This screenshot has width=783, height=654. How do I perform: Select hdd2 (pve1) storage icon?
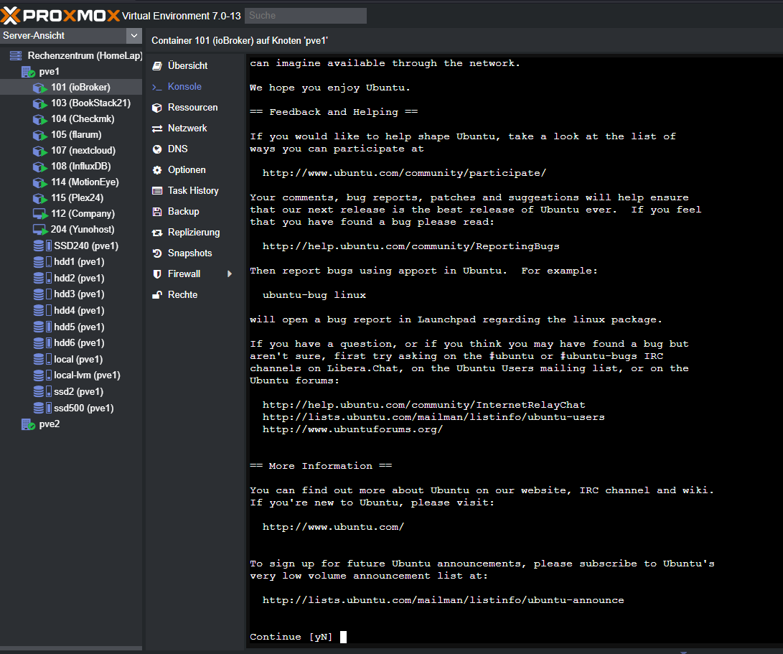pyautogui.click(x=42, y=279)
